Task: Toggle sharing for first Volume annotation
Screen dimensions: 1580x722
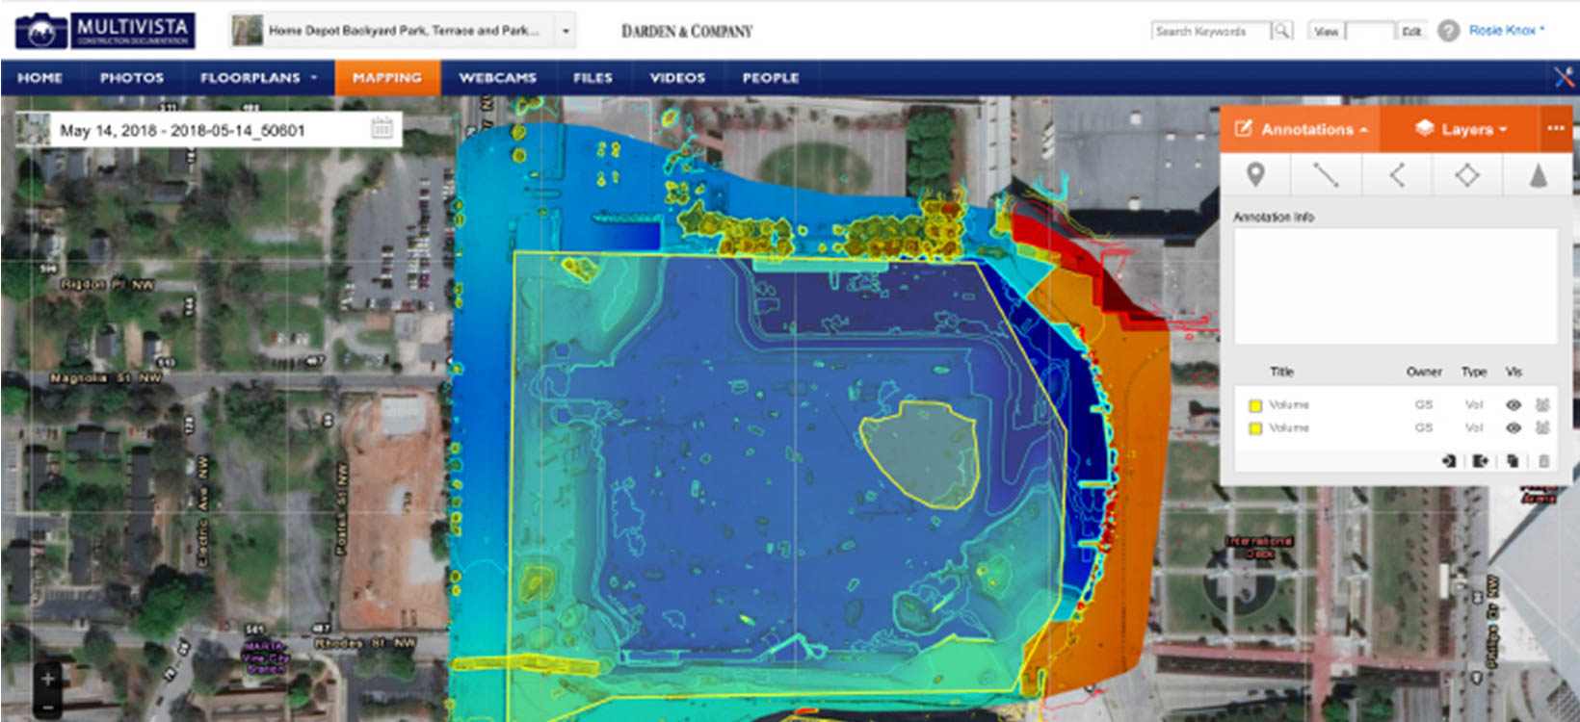Action: point(1542,405)
